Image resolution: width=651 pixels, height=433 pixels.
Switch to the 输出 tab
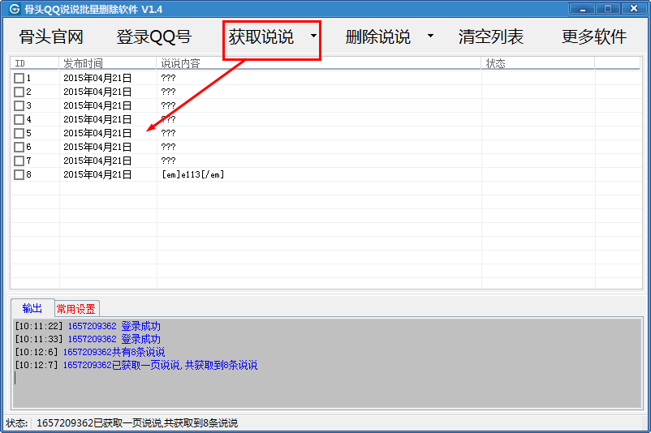pos(32,308)
